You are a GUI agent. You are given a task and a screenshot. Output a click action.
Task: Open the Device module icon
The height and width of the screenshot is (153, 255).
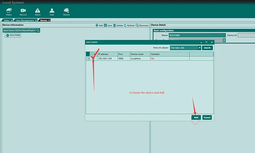66,12
